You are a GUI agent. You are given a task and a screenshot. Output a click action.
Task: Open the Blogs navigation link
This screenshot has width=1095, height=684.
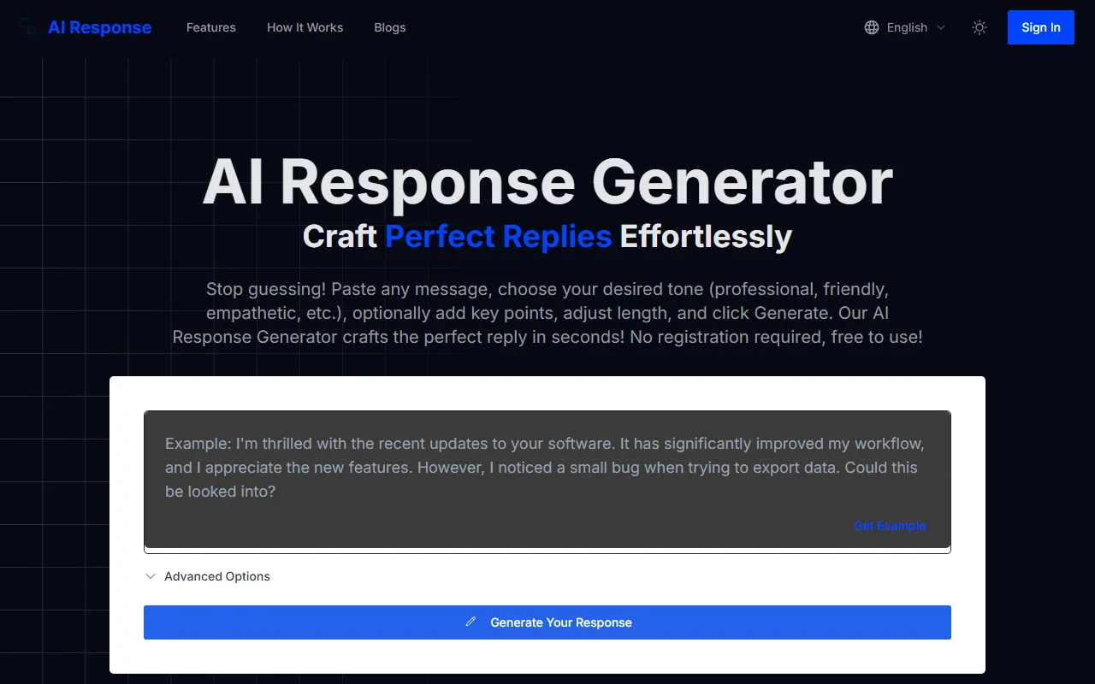pos(390,27)
